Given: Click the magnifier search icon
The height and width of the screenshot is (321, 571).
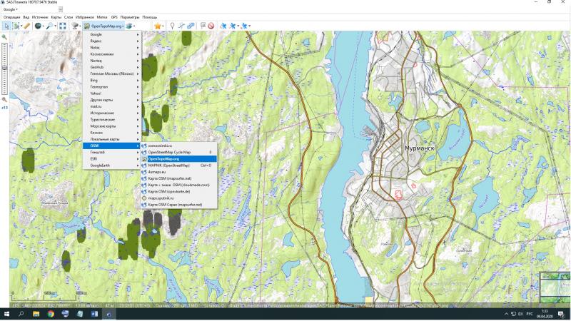Looking at the screenshot, I should coord(49,26).
